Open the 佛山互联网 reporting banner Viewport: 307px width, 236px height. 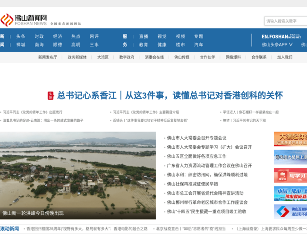pos(290,211)
